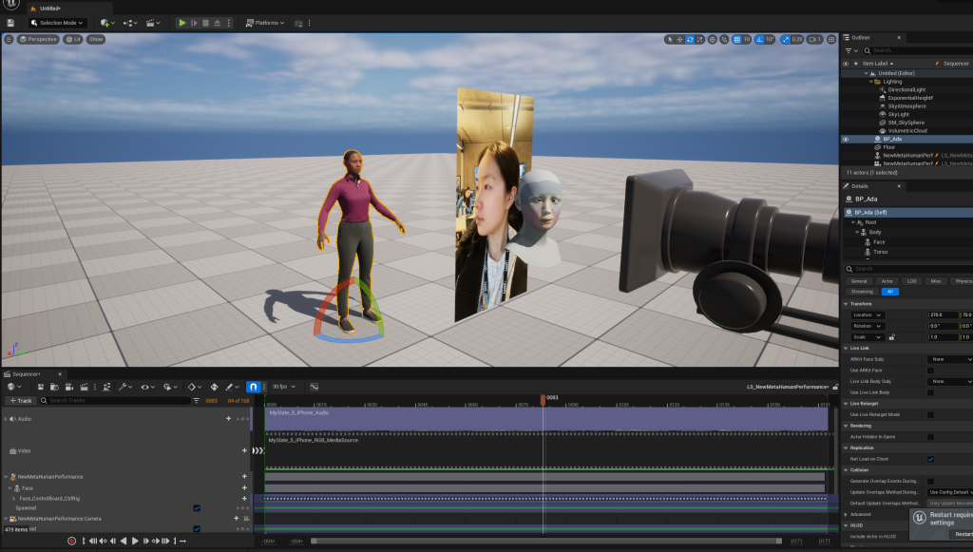Toggle rotation snapping in viewport toolbar

(759, 39)
